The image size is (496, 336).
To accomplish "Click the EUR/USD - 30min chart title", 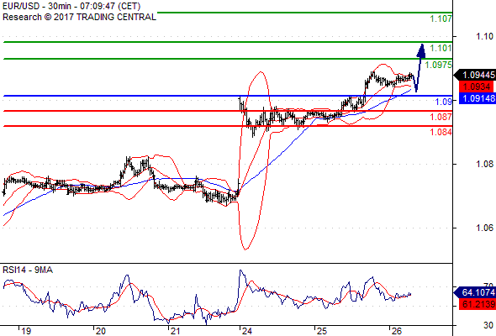I will point(71,6).
